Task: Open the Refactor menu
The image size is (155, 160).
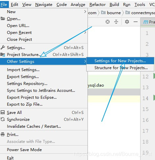Action: (x=97, y=5)
